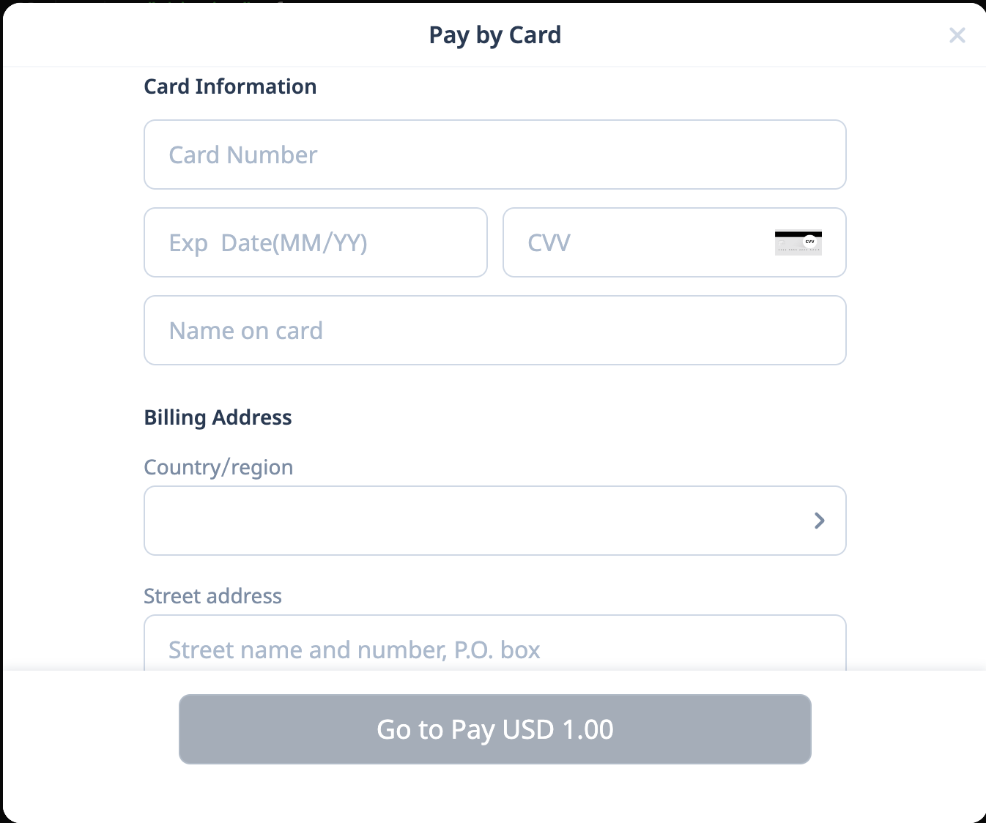Click the CVV card hint icon

pyautogui.click(x=798, y=242)
